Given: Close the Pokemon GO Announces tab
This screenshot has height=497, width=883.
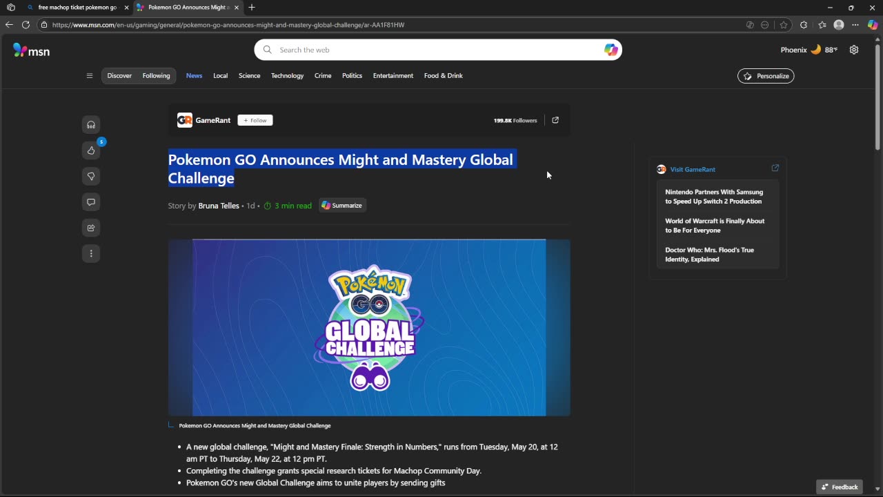Looking at the screenshot, I should coord(237,8).
